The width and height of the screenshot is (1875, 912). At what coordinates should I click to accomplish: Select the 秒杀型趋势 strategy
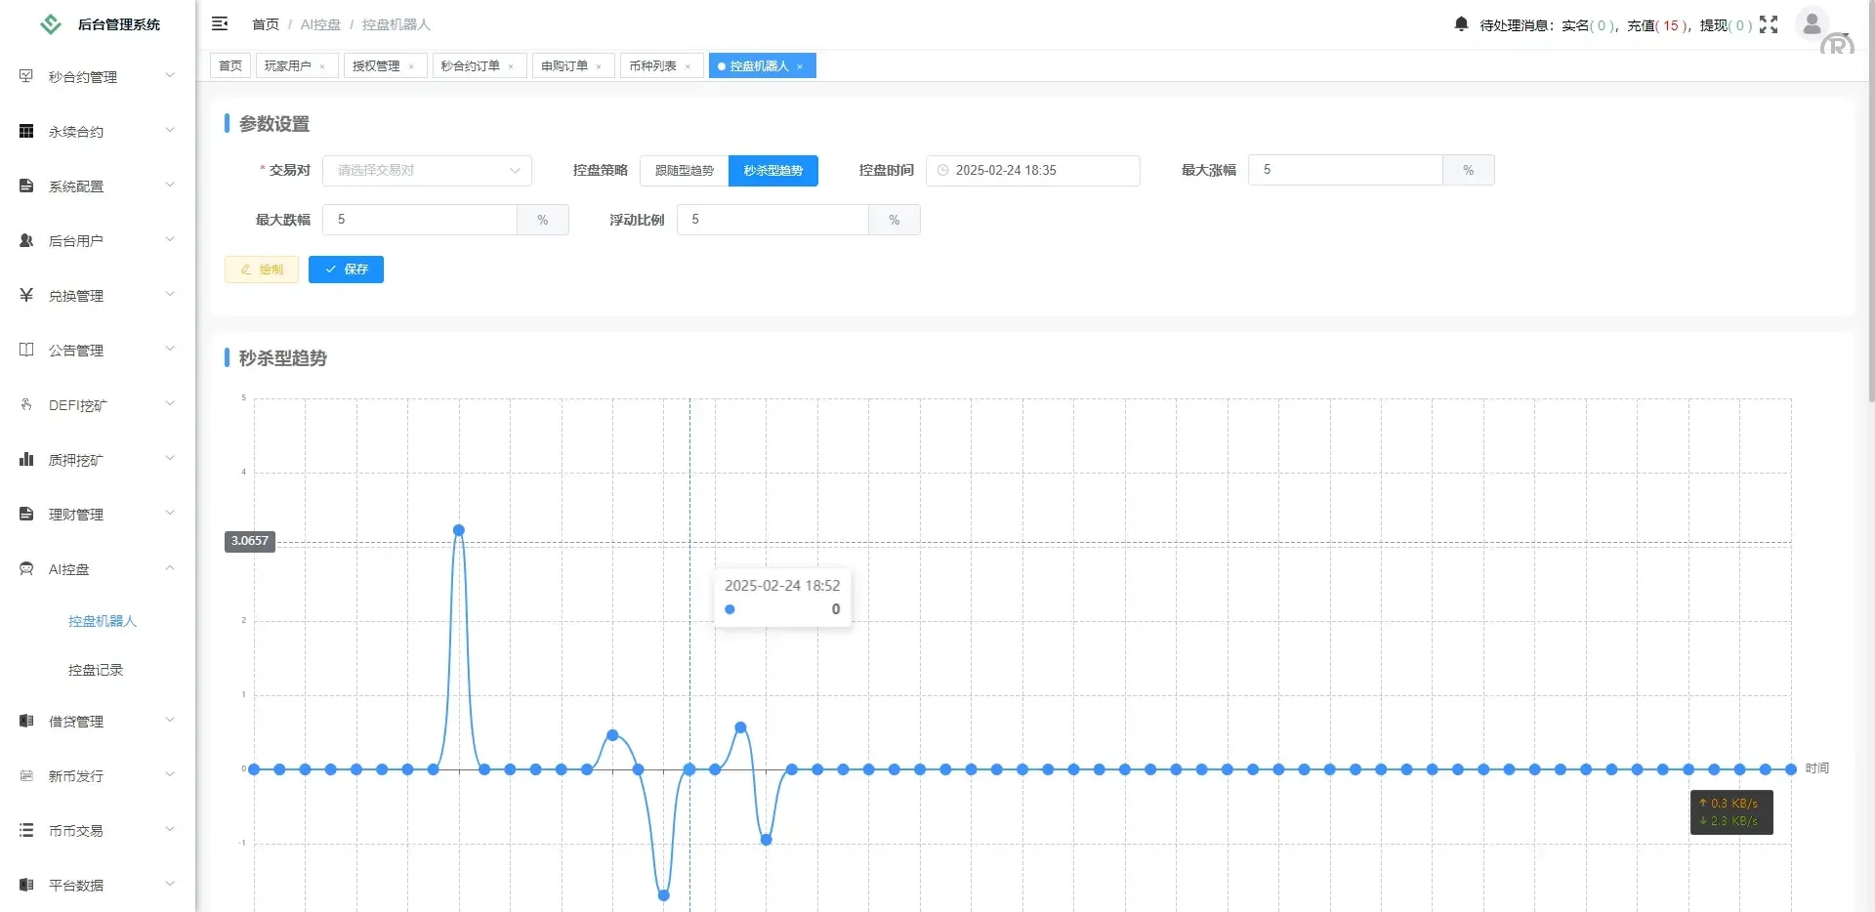[x=773, y=170]
